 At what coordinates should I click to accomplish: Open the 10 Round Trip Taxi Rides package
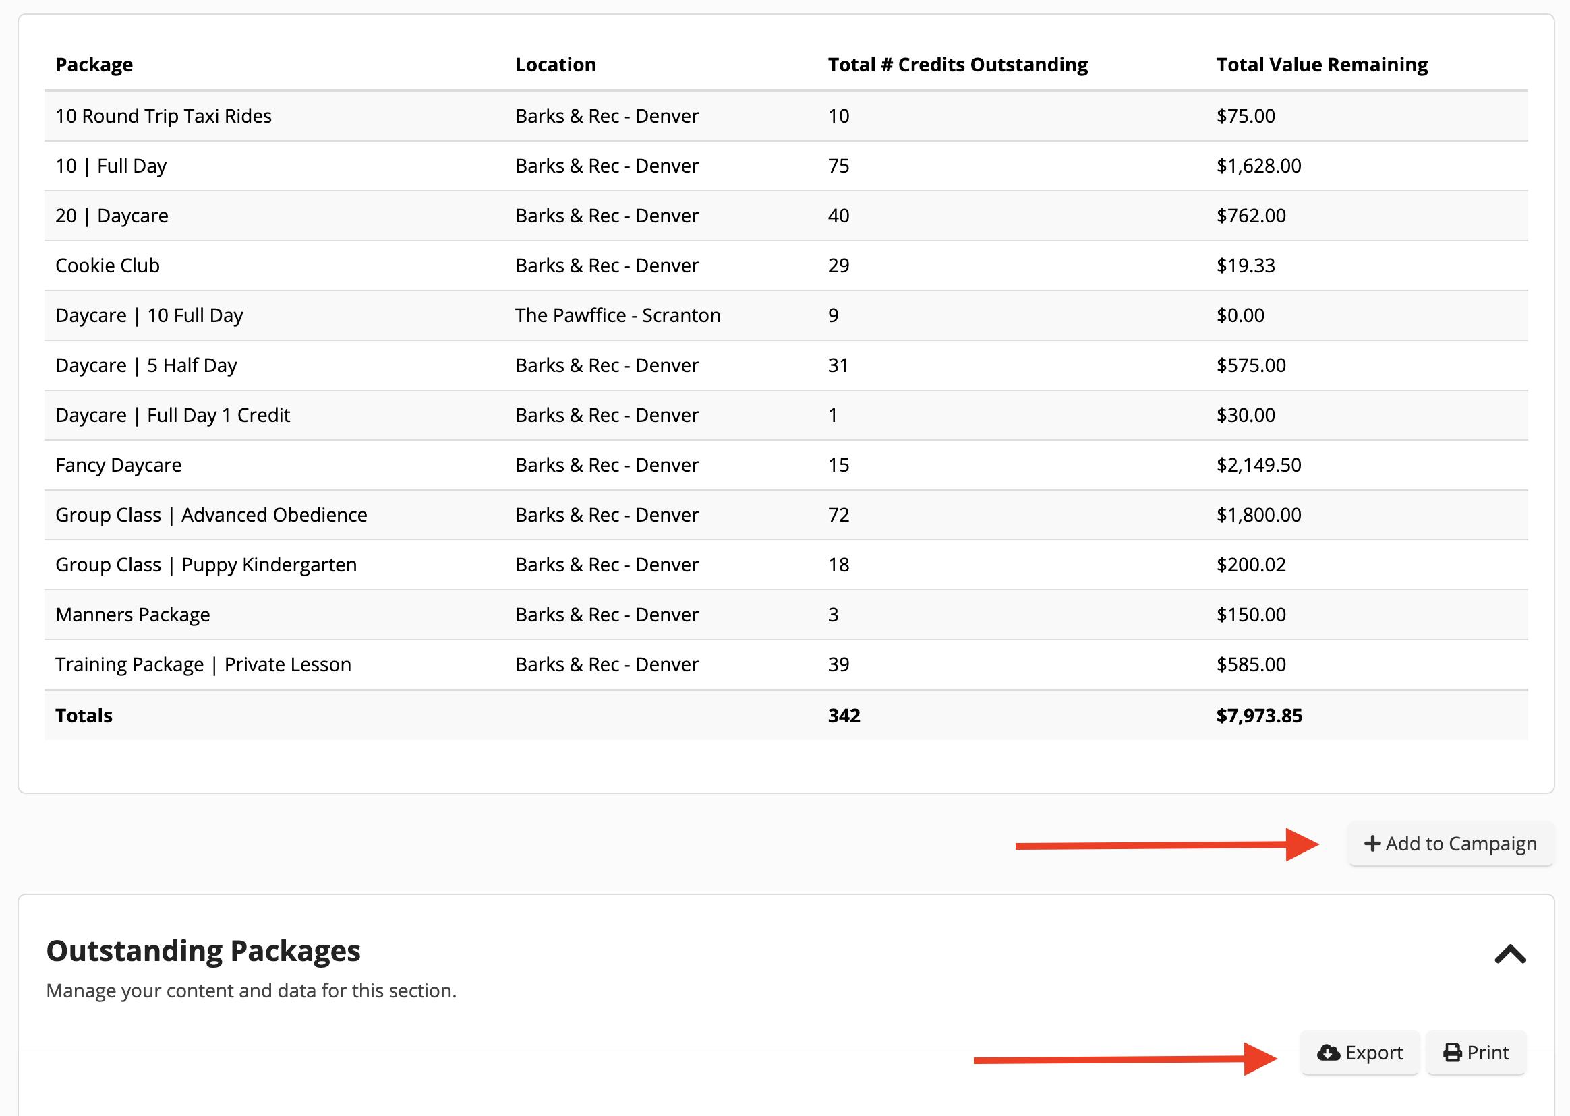[x=163, y=115]
